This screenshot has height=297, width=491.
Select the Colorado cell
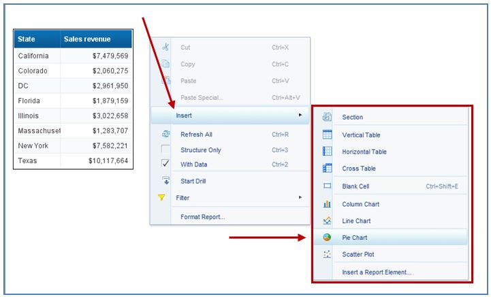tap(37, 71)
